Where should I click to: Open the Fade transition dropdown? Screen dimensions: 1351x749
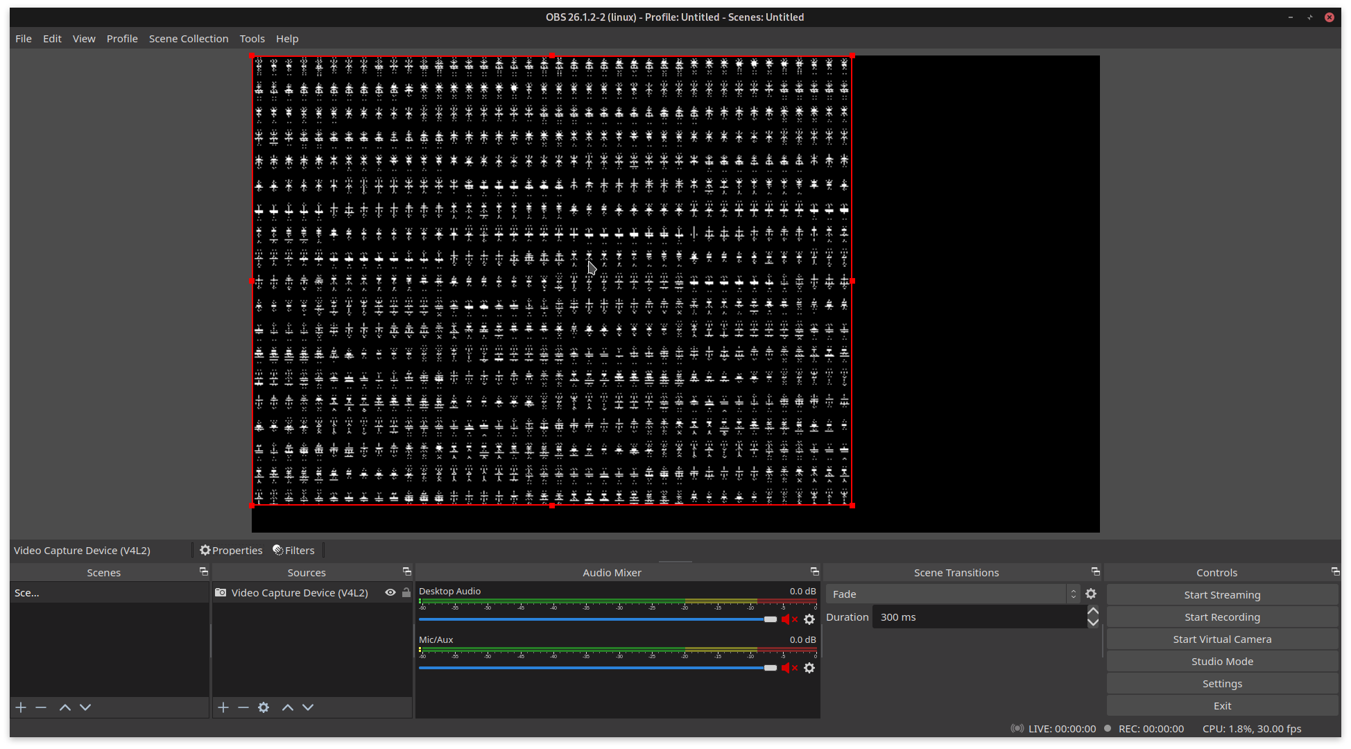pos(953,594)
